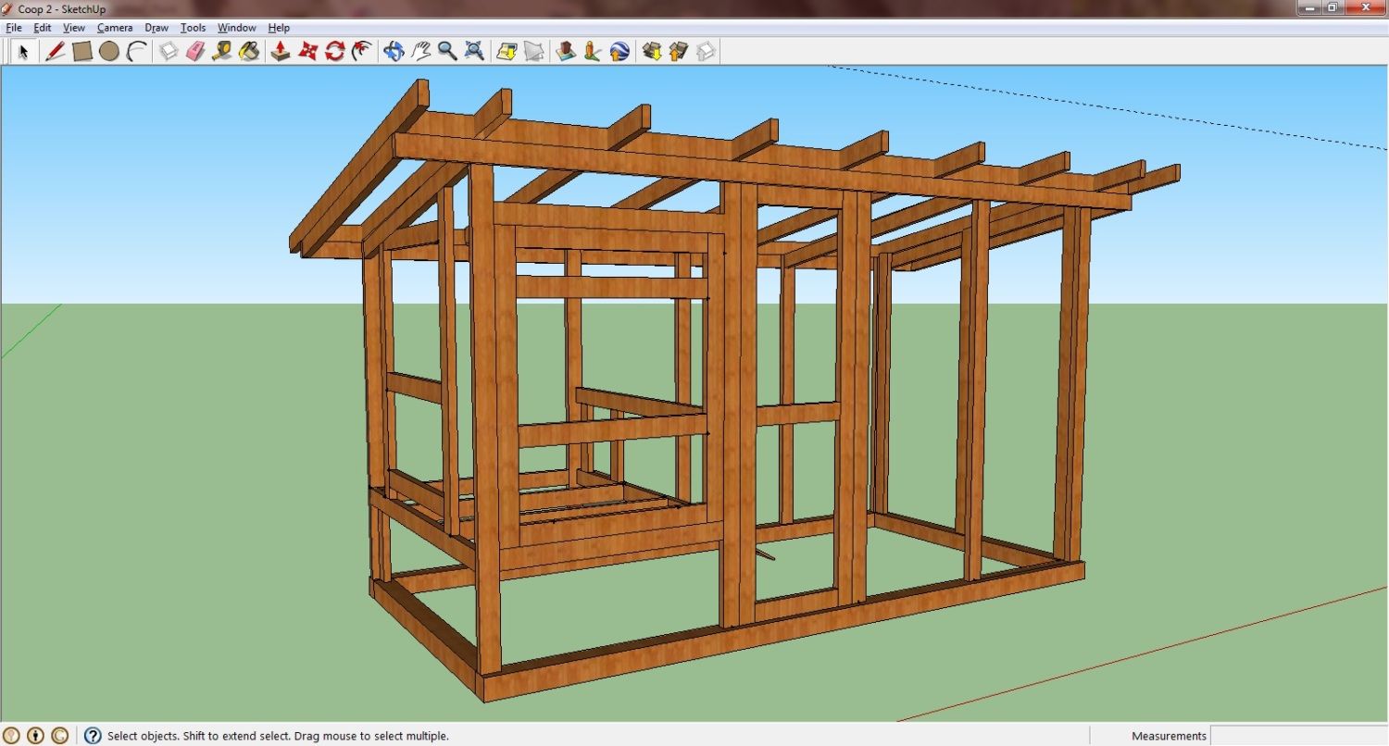This screenshot has width=1389, height=746.
Task: Click the Measurements input box
Action: coord(1298,736)
